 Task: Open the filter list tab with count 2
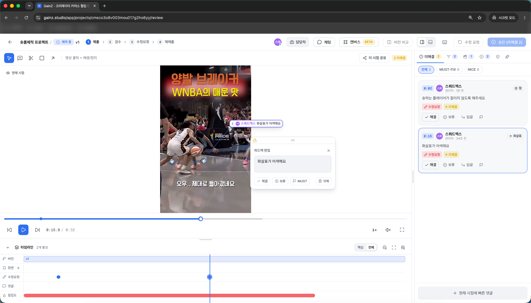[x=452, y=57]
